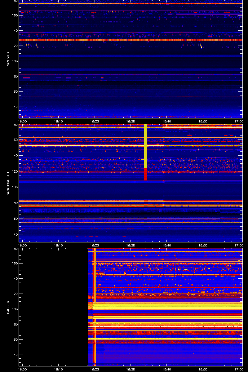Select the 80 tick on San Vito axis
Image resolution: width=248 pixels, height=372 pixels.
click(x=15, y=76)
